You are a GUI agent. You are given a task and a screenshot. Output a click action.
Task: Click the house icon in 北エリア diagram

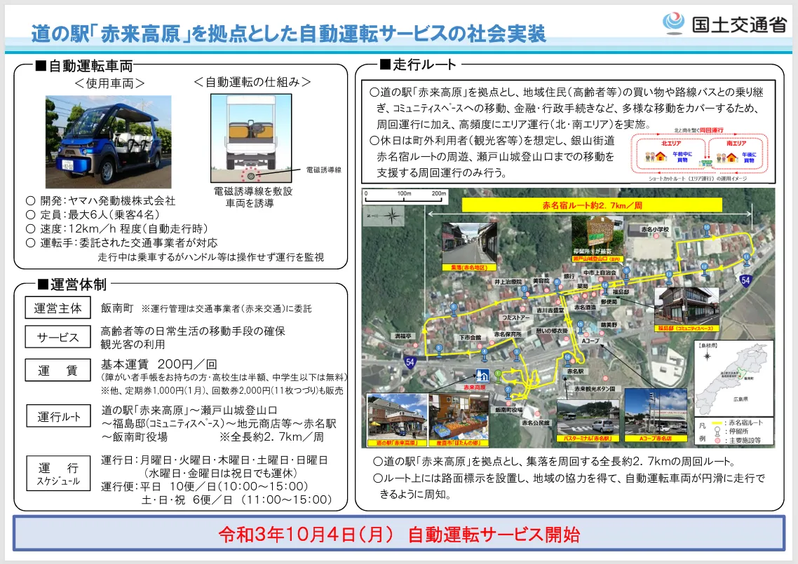(x=661, y=156)
